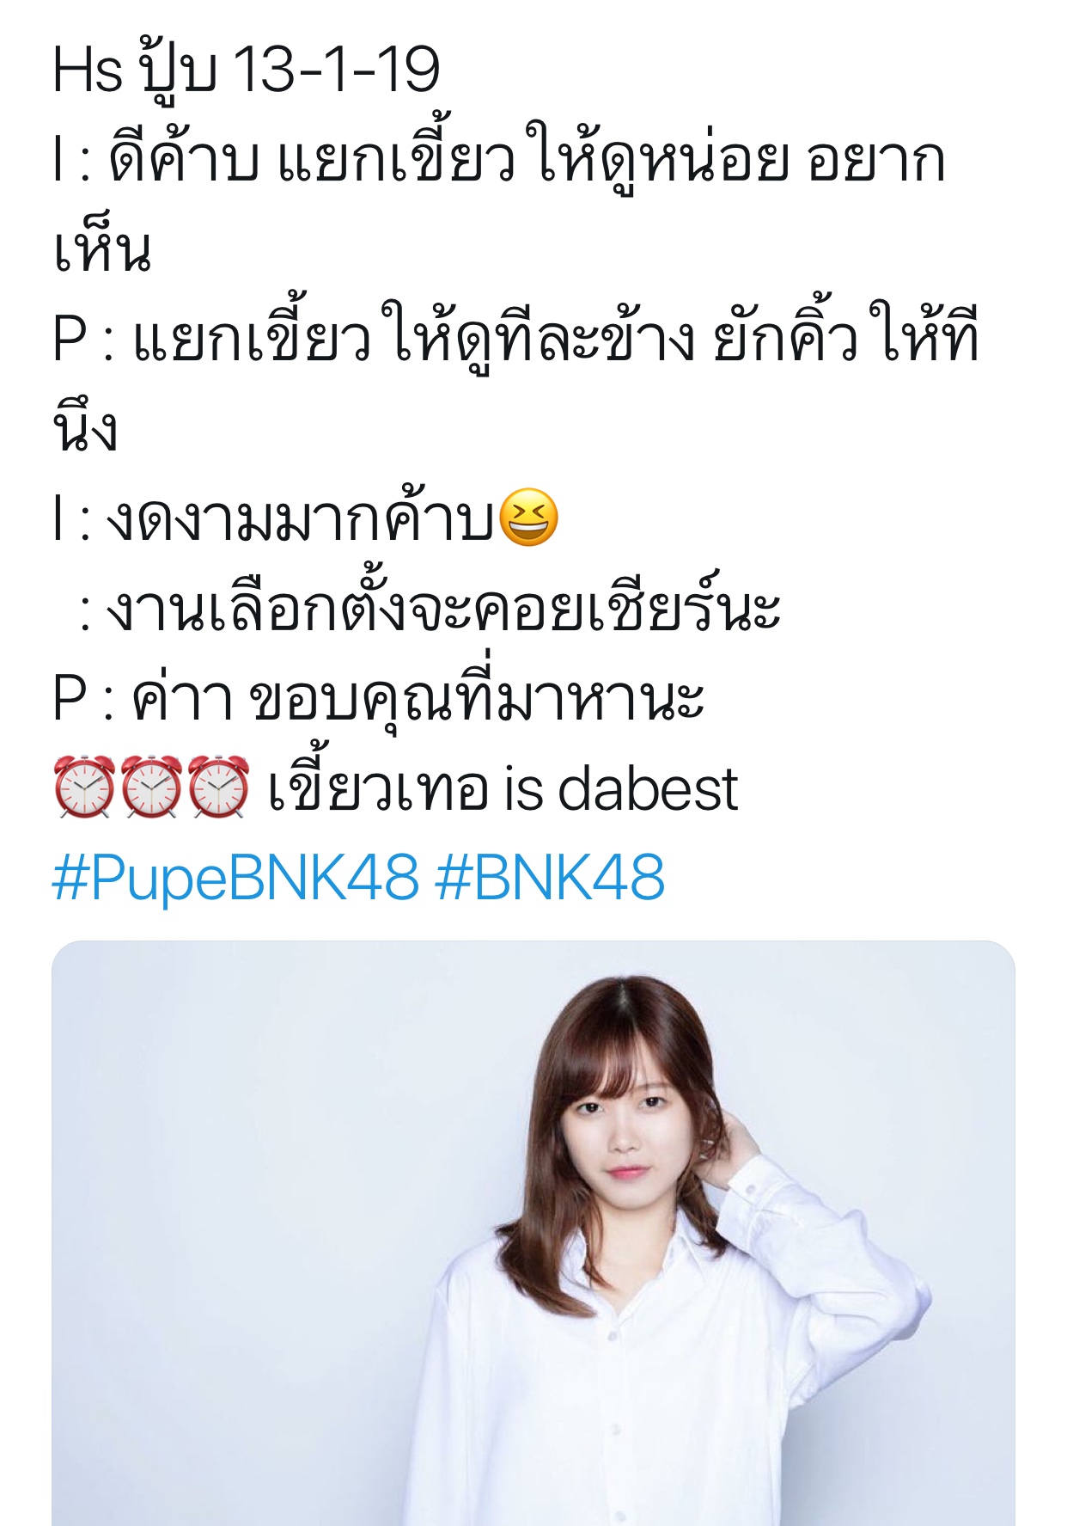The height and width of the screenshot is (1526, 1067).
Task: Open the #BNK48 hashtag link
Action: click(x=550, y=878)
